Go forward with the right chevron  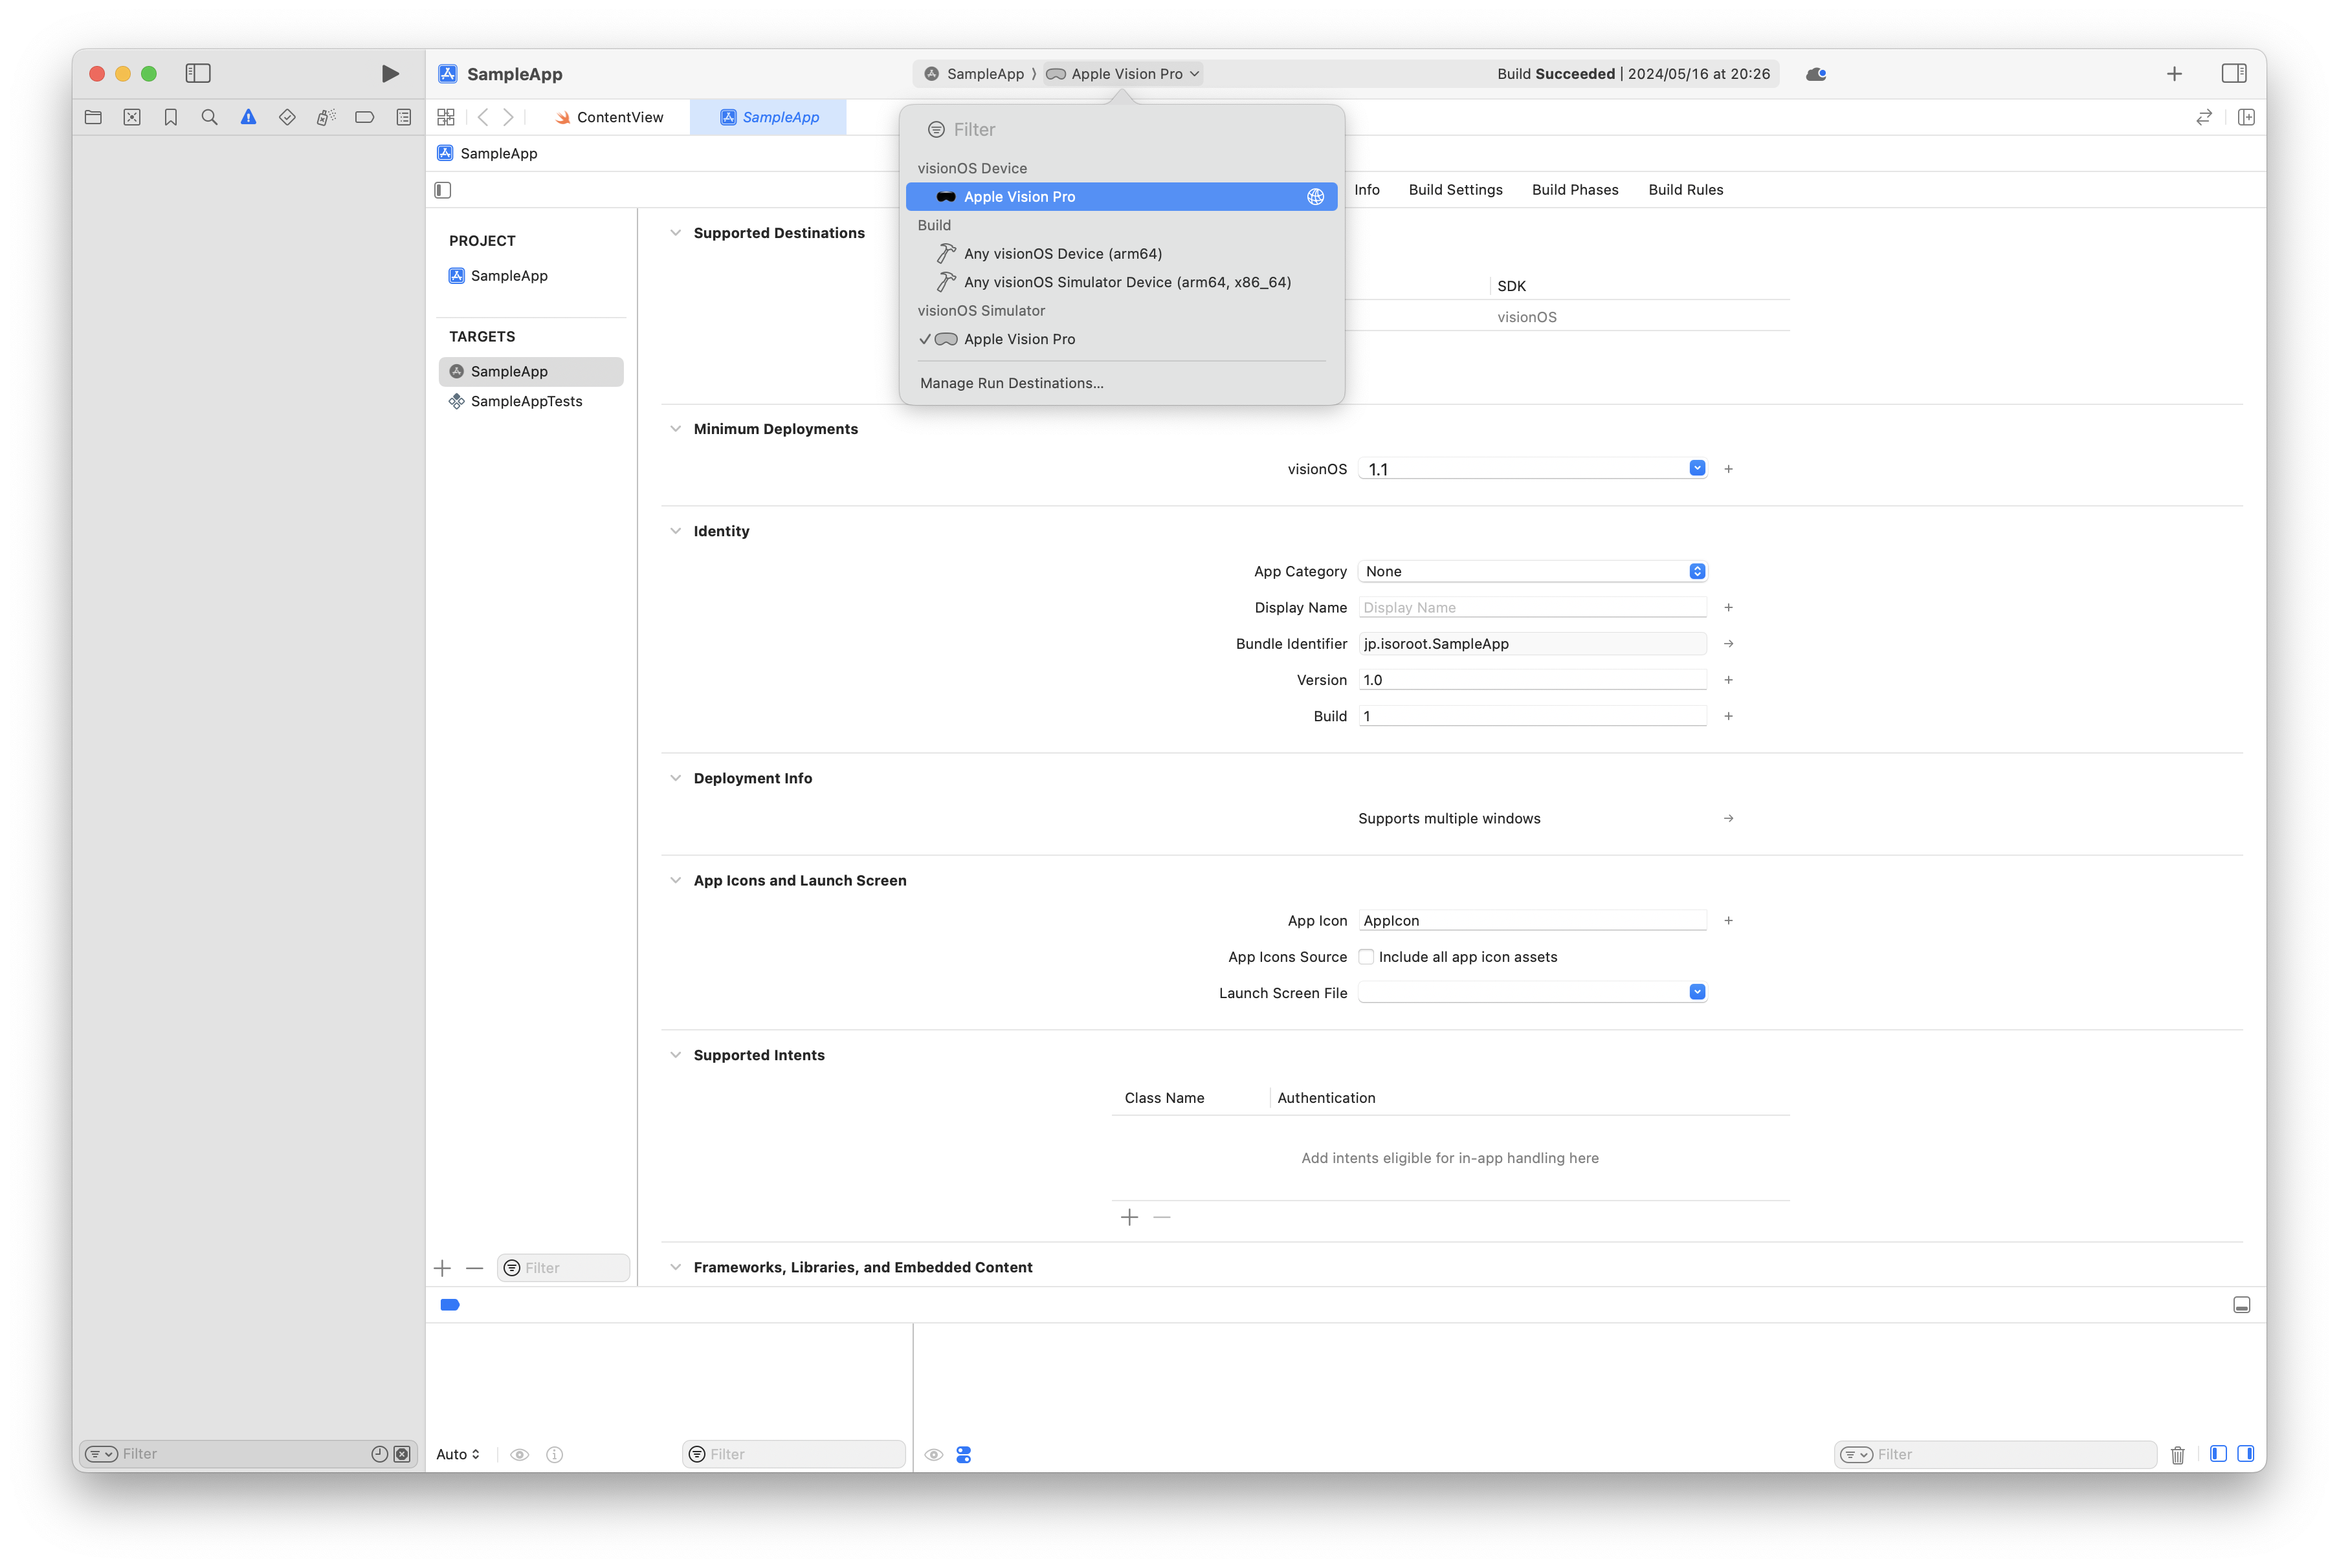(508, 117)
